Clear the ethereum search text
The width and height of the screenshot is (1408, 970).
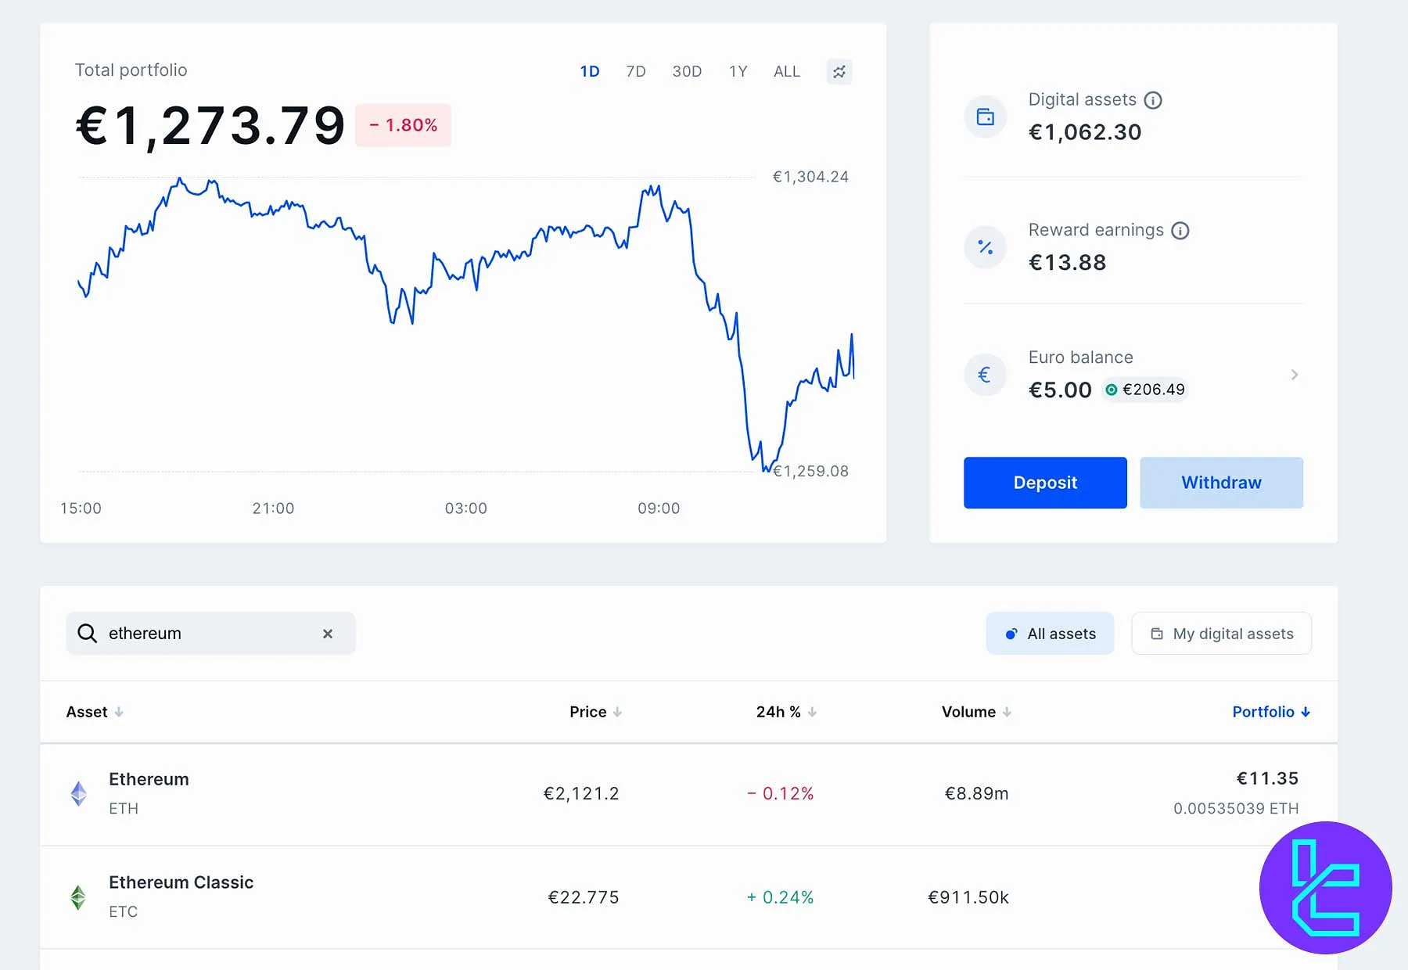[328, 634]
